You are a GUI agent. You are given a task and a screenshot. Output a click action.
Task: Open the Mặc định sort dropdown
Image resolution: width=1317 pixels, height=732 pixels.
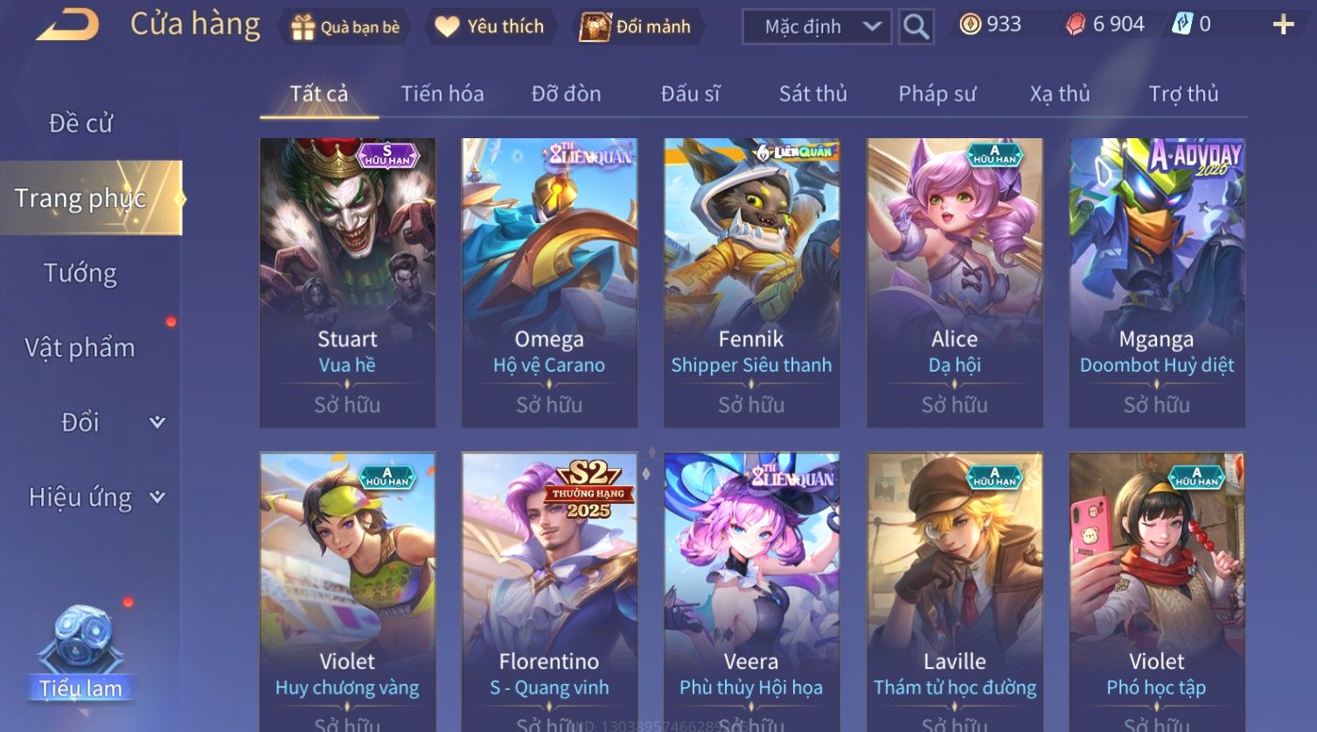click(x=817, y=27)
